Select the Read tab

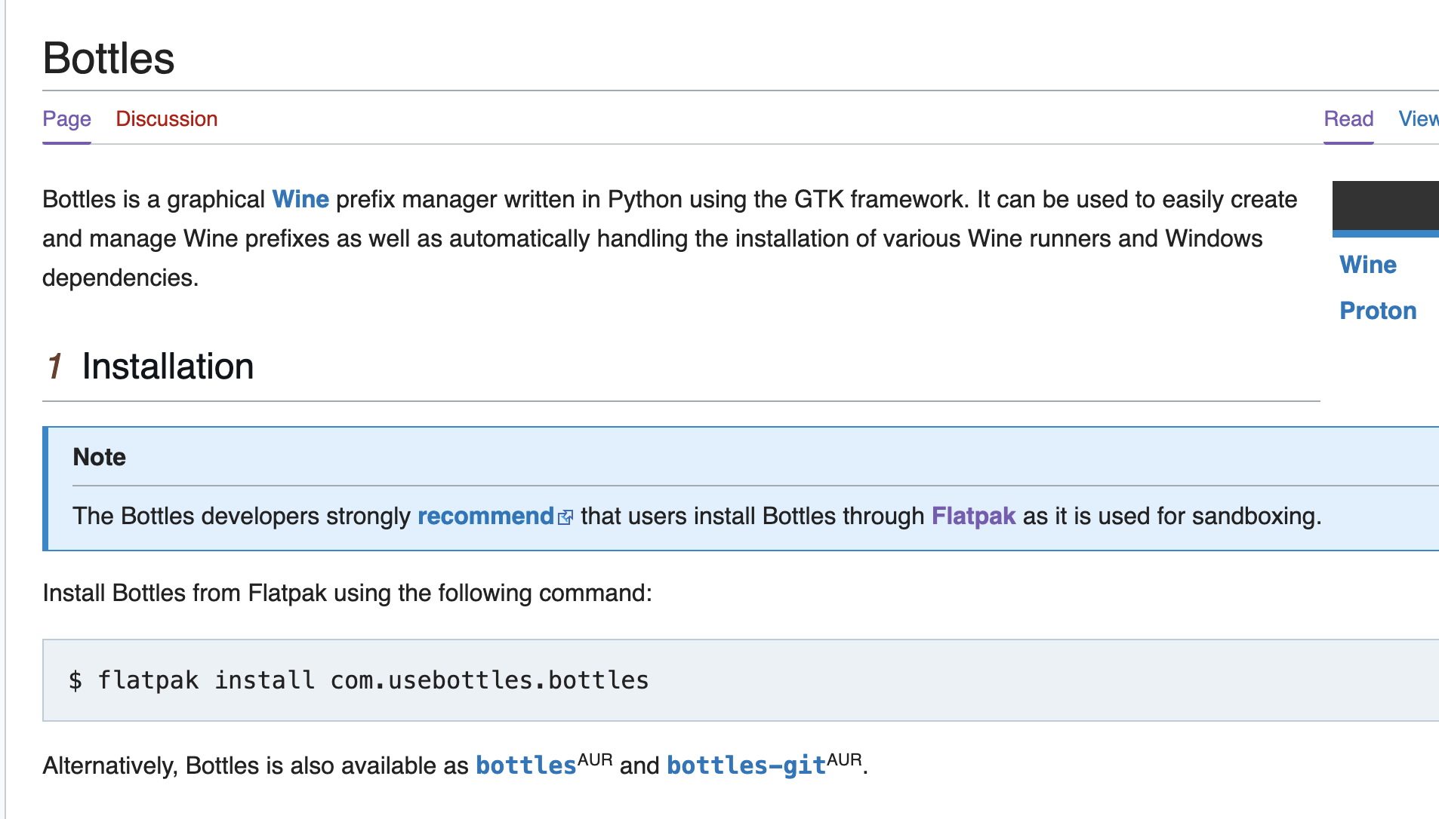[1348, 119]
